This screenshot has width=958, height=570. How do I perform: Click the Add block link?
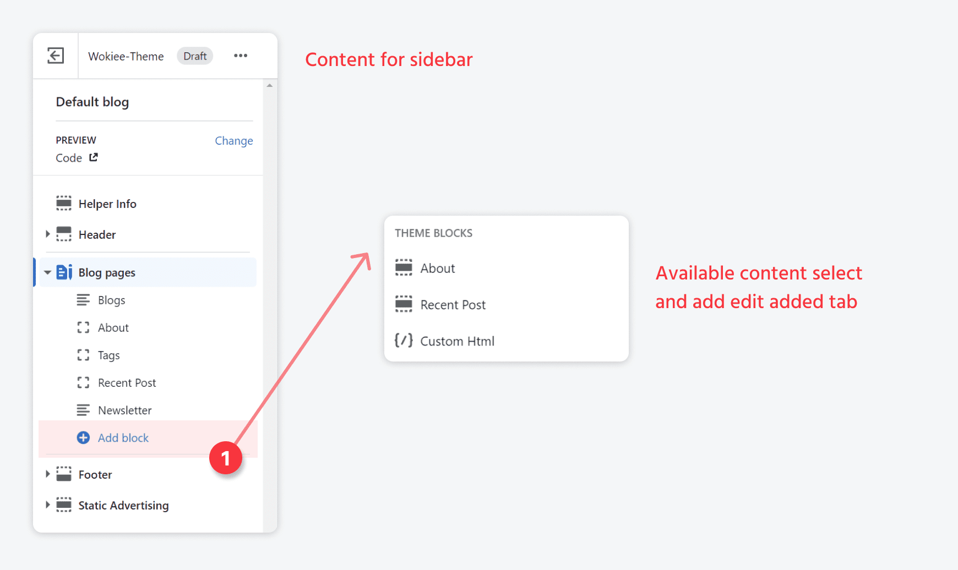click(123, 438)
